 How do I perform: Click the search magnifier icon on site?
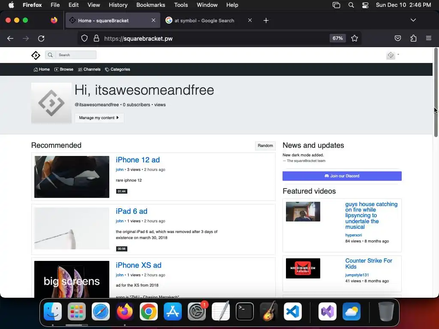50,55
